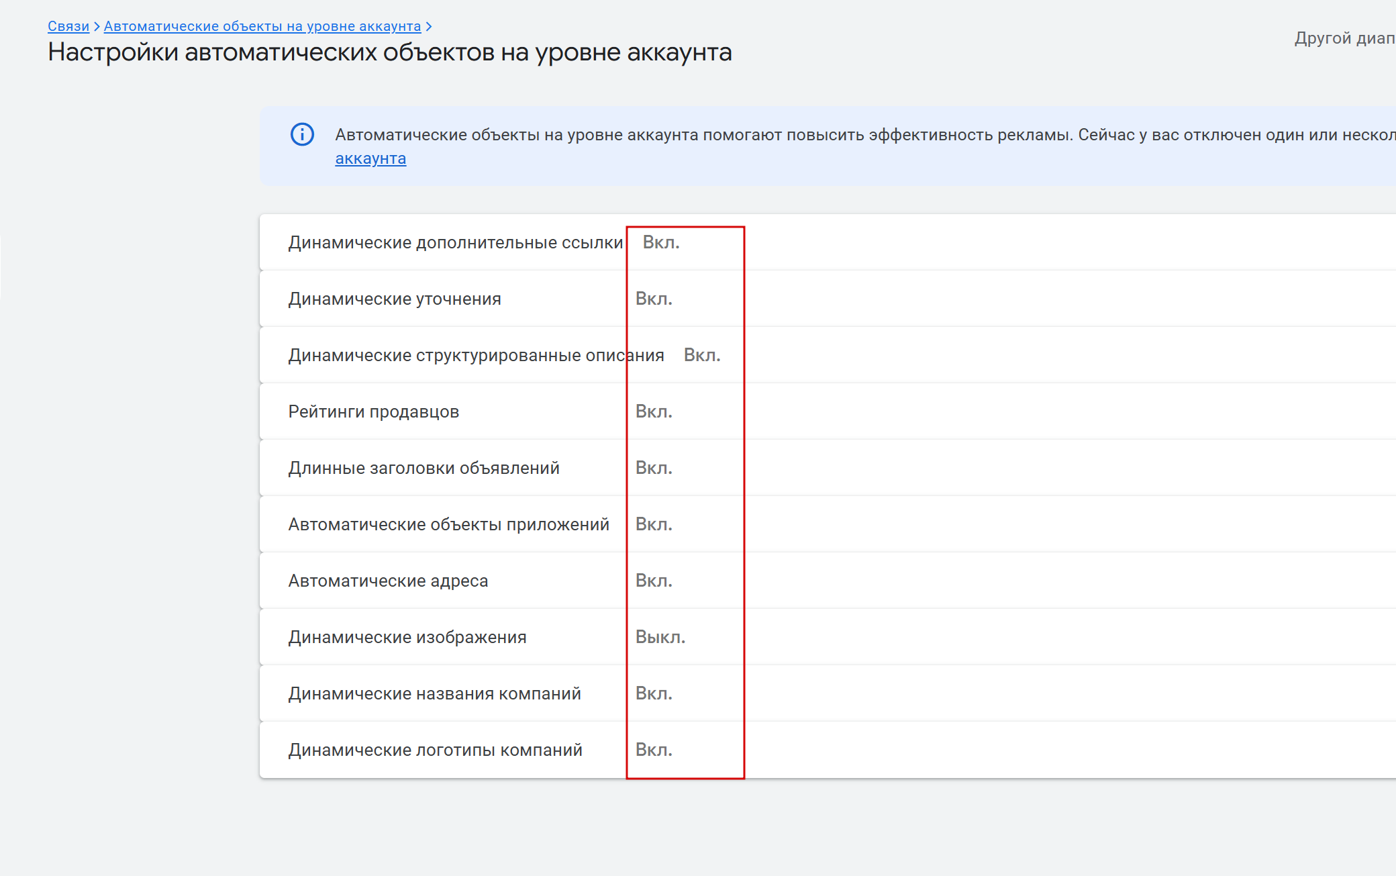Expand the Динамические изображения row
1396x876 pixels.
[x=407, y=637]
